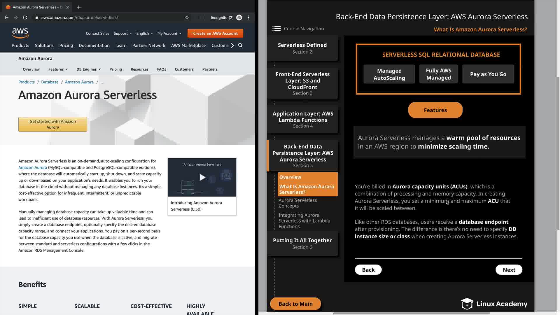Click the browser back arrow
The width and height of the screenshot is (560, 315).
(6, 17)
